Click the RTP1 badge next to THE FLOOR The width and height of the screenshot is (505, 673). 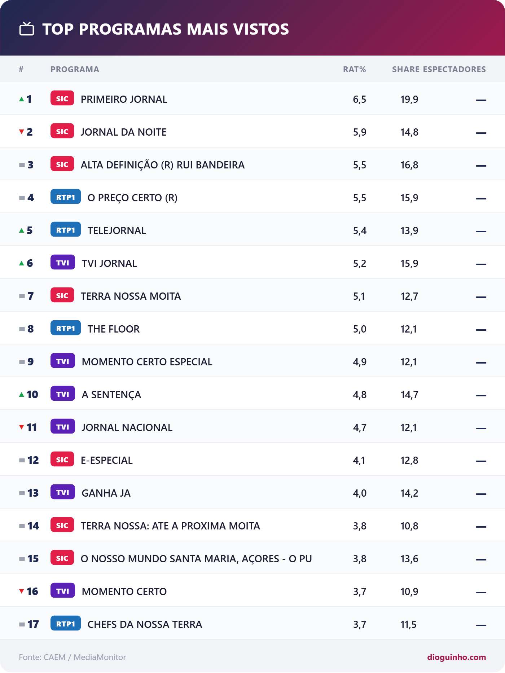pos(66,328)
